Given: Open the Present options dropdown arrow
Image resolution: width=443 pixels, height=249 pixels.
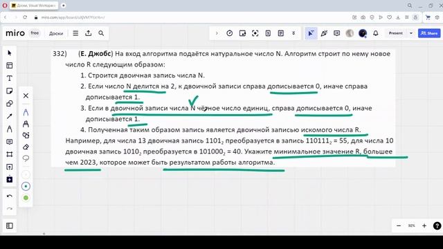Looking at the screenshot, I should [411, 33].
